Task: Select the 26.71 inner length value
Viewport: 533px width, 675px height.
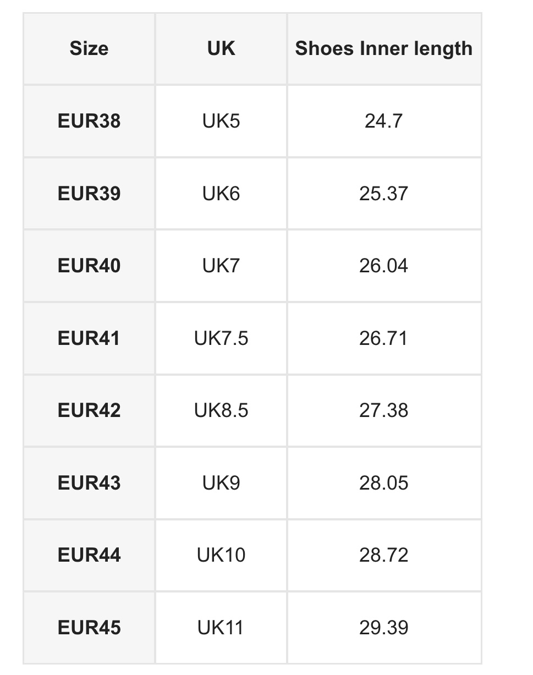Action: point(383,338)
